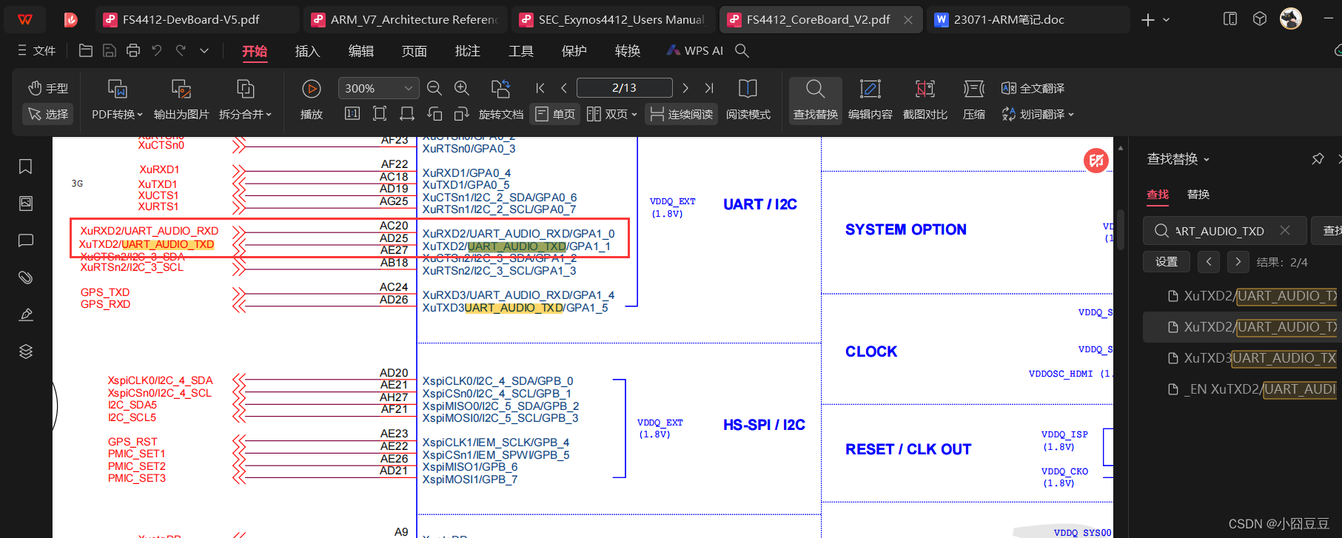Open the comments sidebar panel
This screenshot has width=1342, height=538.
pyautogui.click(x=26, y=241)
